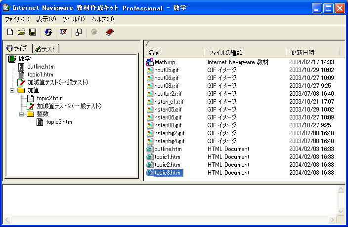
Task: Click the topic3.htm HTML icon in file list
Action: (x=150, y=173)
